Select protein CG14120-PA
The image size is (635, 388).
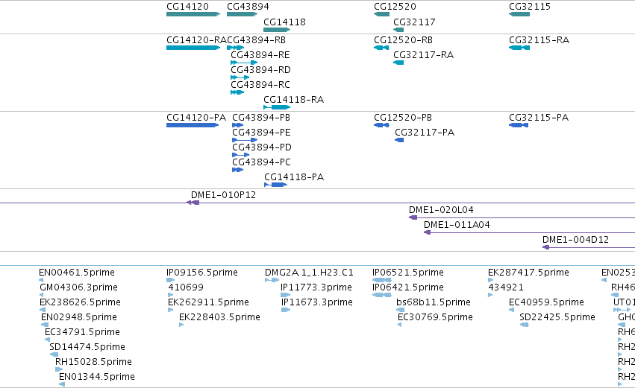(193, 125)
